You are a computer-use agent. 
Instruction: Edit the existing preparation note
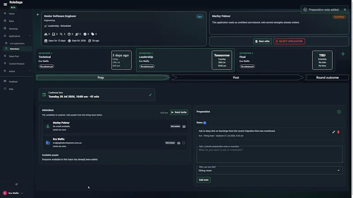[334, 132]
